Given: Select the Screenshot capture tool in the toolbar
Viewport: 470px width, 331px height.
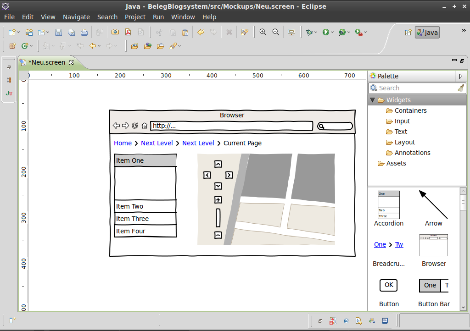Looking at the screenshot, I should [x=115, y=32].
